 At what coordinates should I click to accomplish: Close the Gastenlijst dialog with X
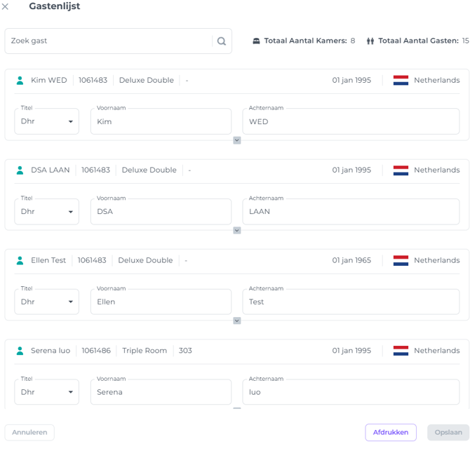point(6,6)
